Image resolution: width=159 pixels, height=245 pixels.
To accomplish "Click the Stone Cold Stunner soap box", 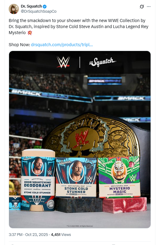I will [76, 177].
